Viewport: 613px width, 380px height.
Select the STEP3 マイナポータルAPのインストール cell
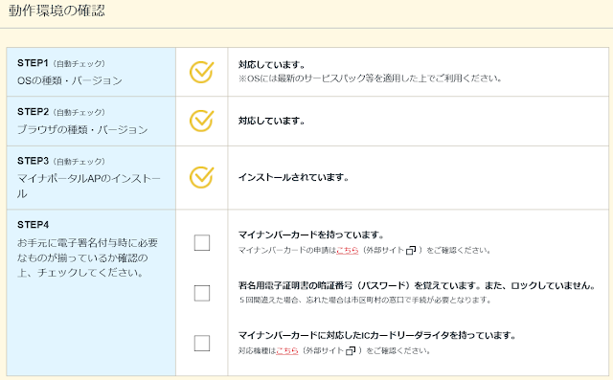point(91,178)
